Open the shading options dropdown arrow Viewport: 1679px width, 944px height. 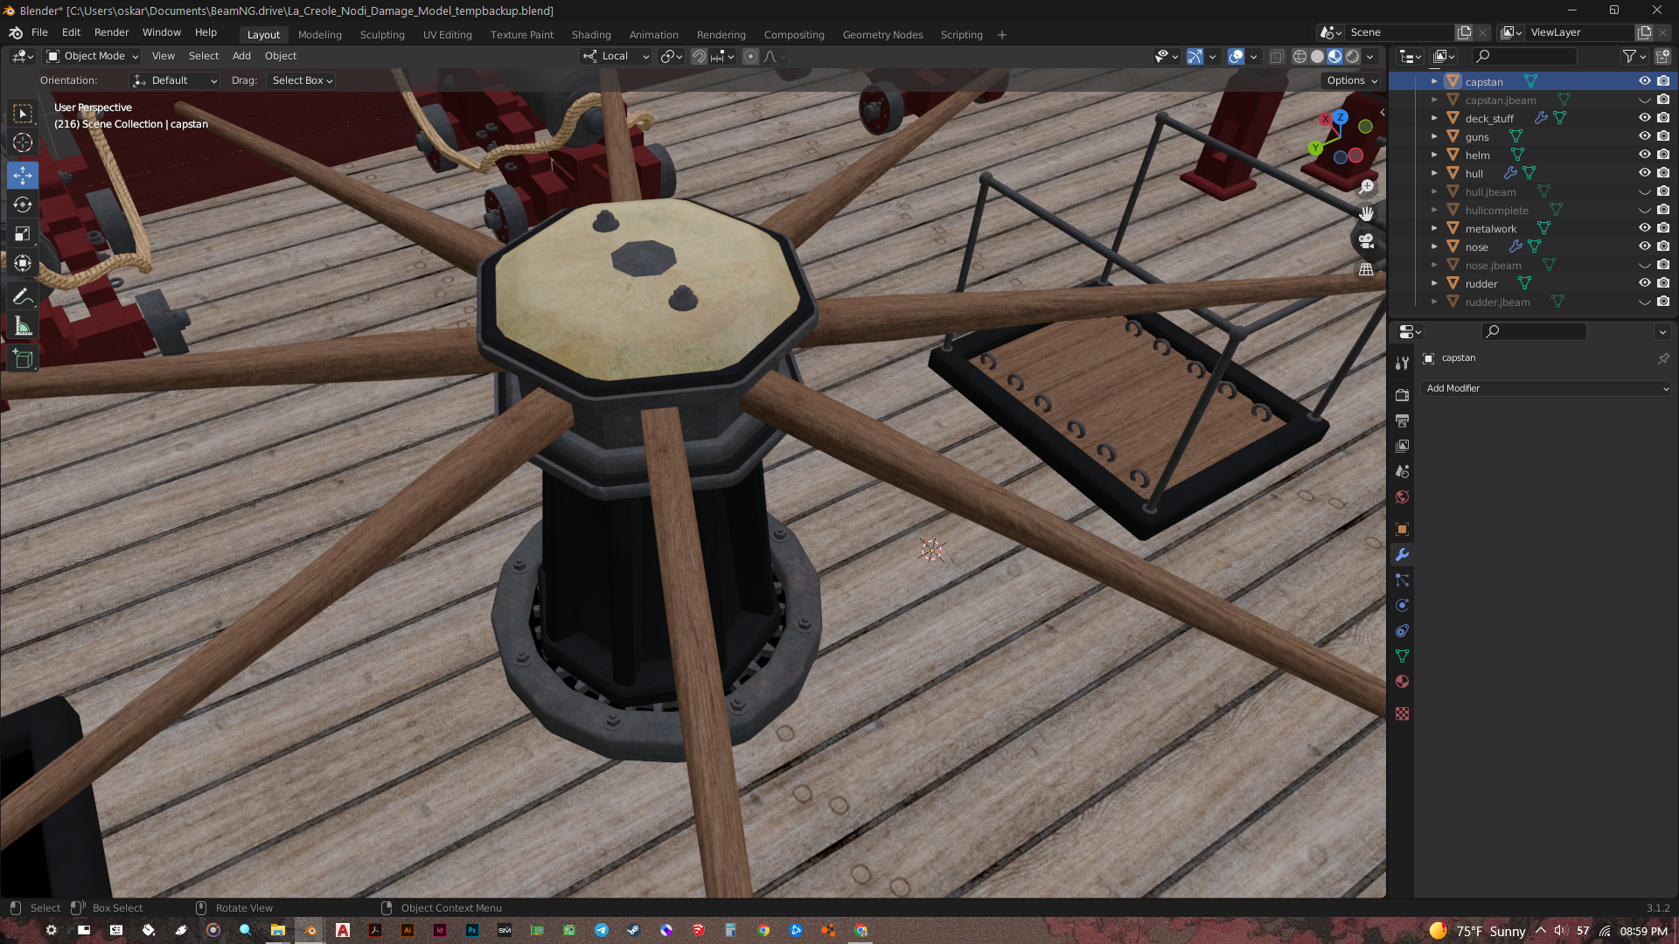tap(1370, 56)
